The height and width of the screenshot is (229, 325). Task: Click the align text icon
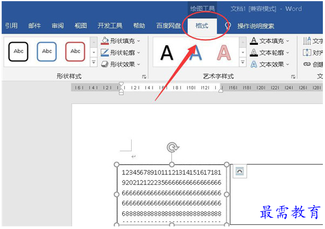pos(307,53)
